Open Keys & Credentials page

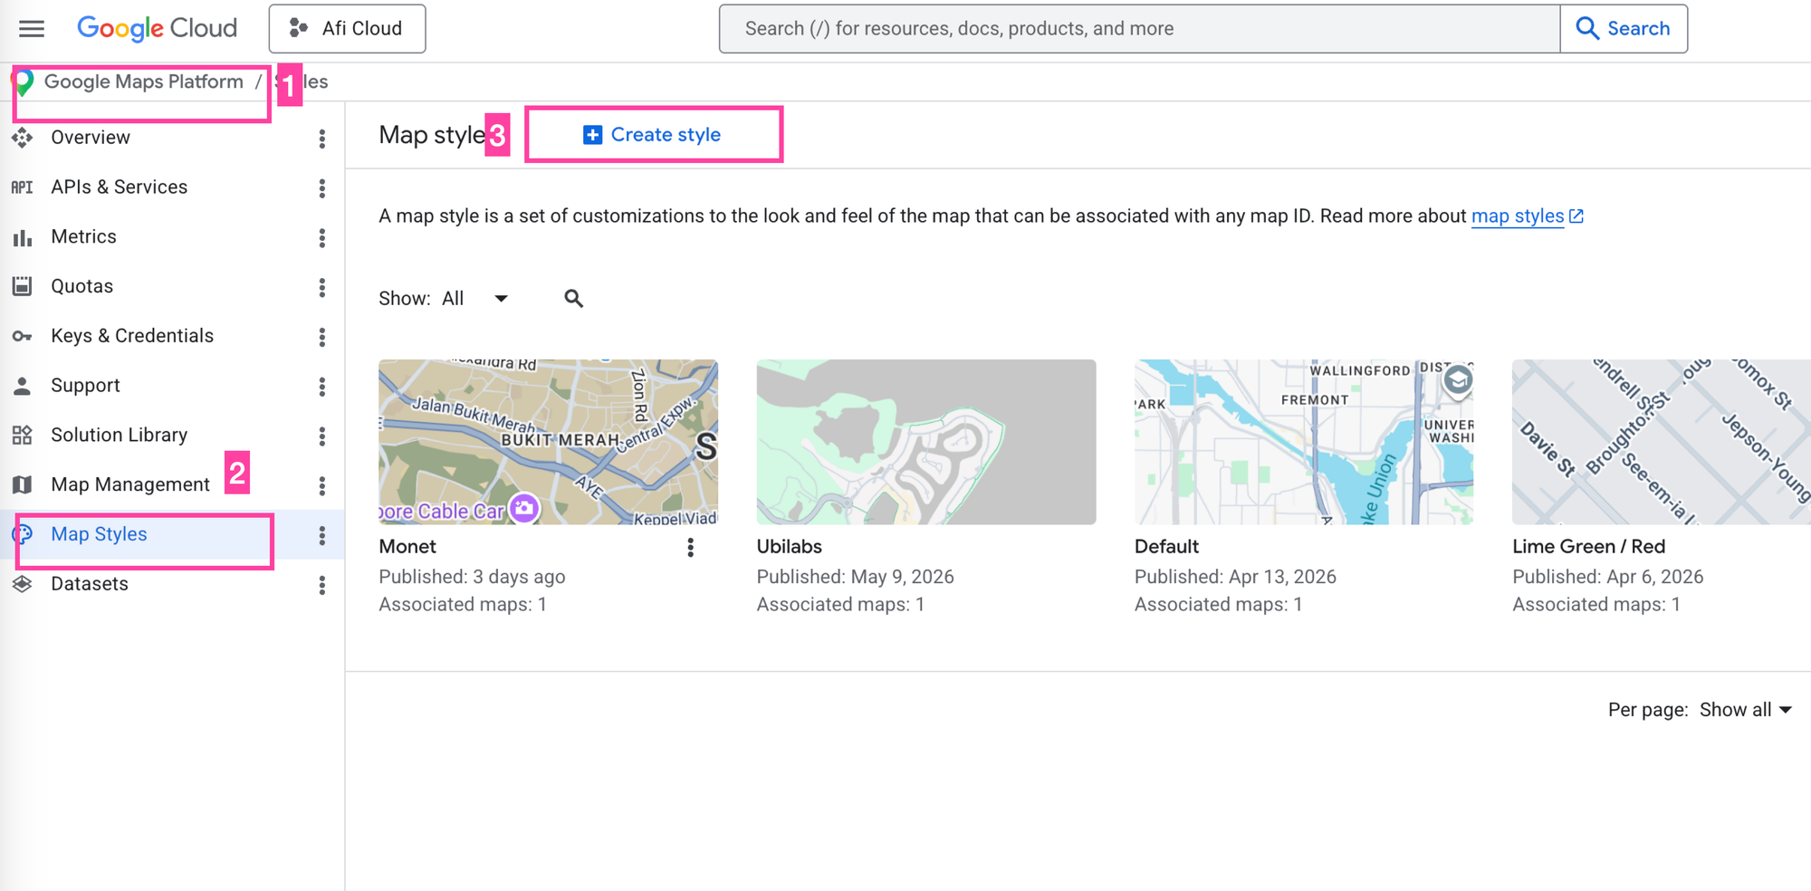132,336
